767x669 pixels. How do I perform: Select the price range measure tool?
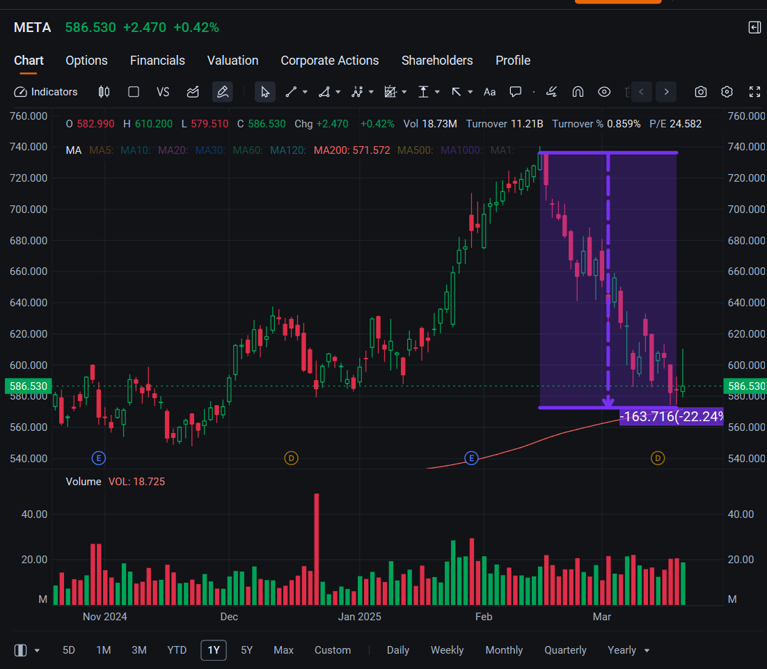coord(423,92)
